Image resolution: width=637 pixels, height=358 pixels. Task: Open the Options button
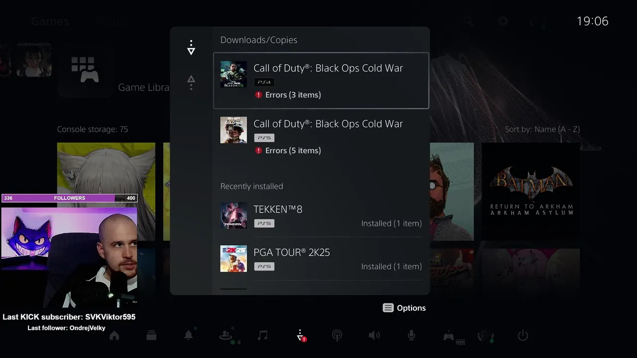[404, 308]
